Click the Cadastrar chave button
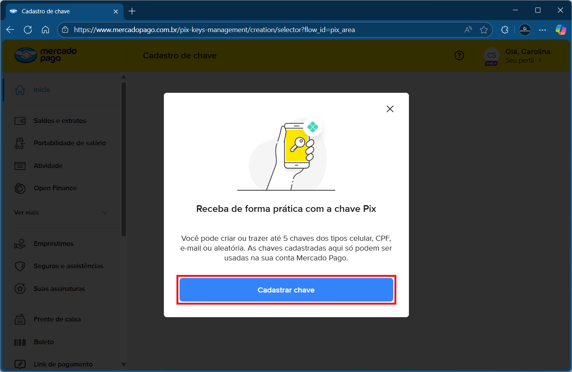This screenshot has height=372, width=572. (x=286, y=290)
